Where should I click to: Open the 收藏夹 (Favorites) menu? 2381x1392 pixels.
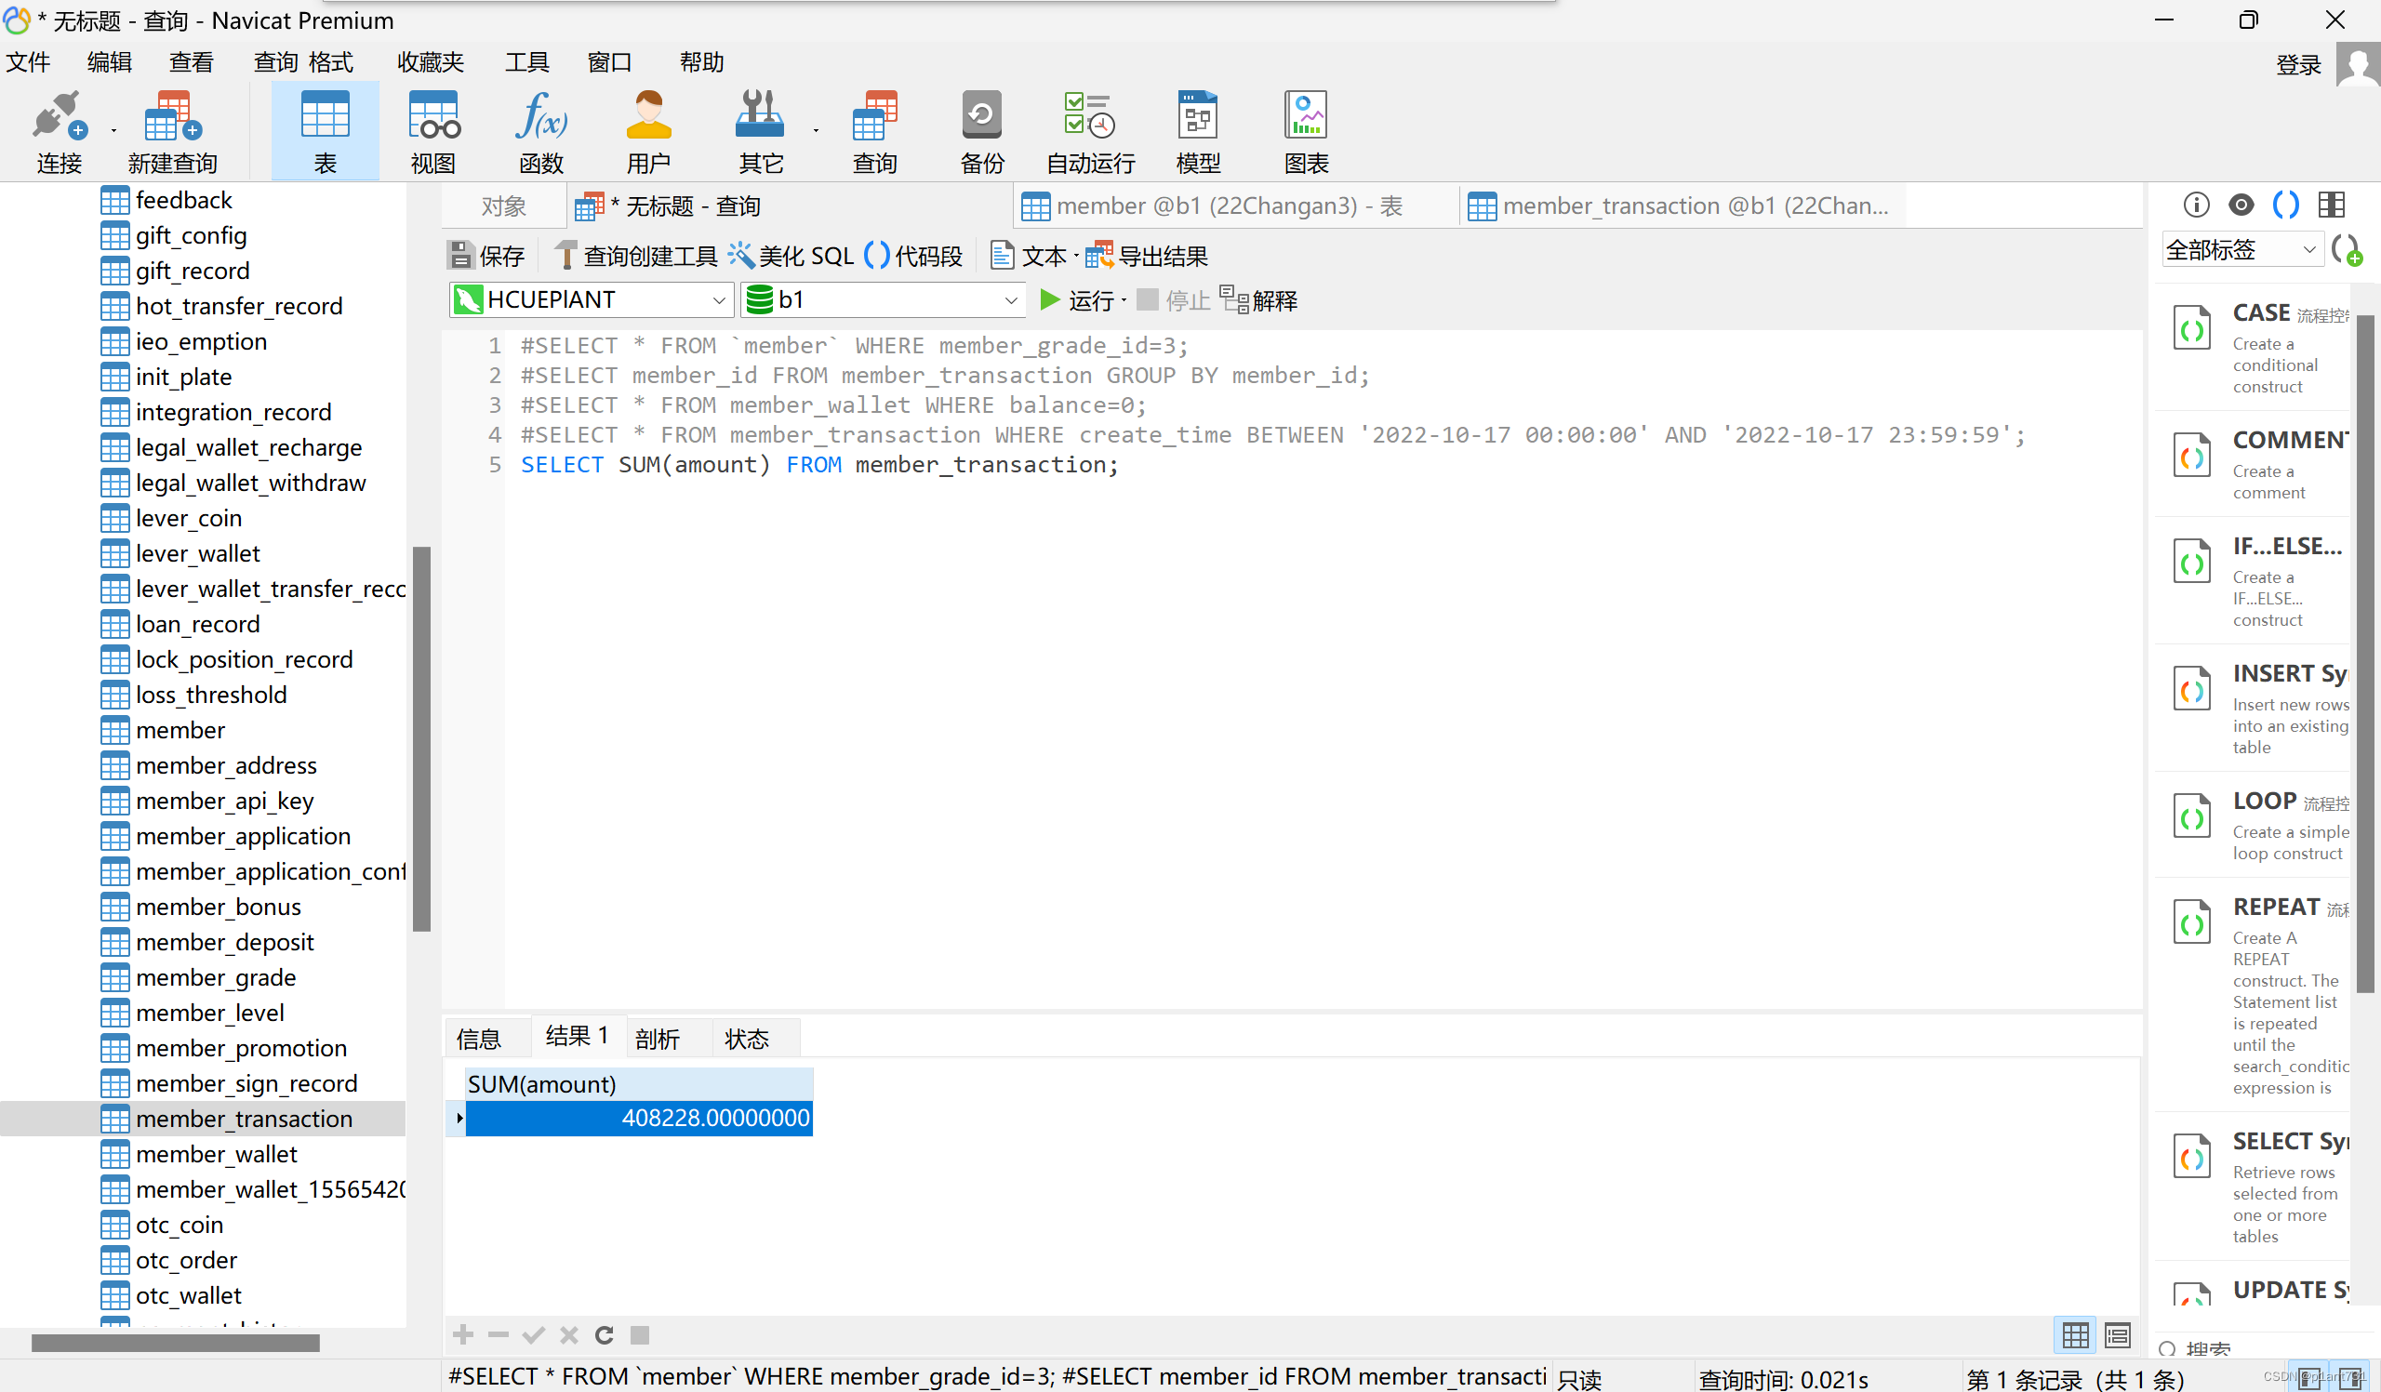click(430, 62)
